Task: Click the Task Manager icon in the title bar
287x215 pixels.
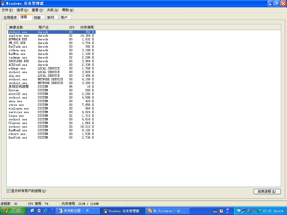Action: click(x=3, y=3)
